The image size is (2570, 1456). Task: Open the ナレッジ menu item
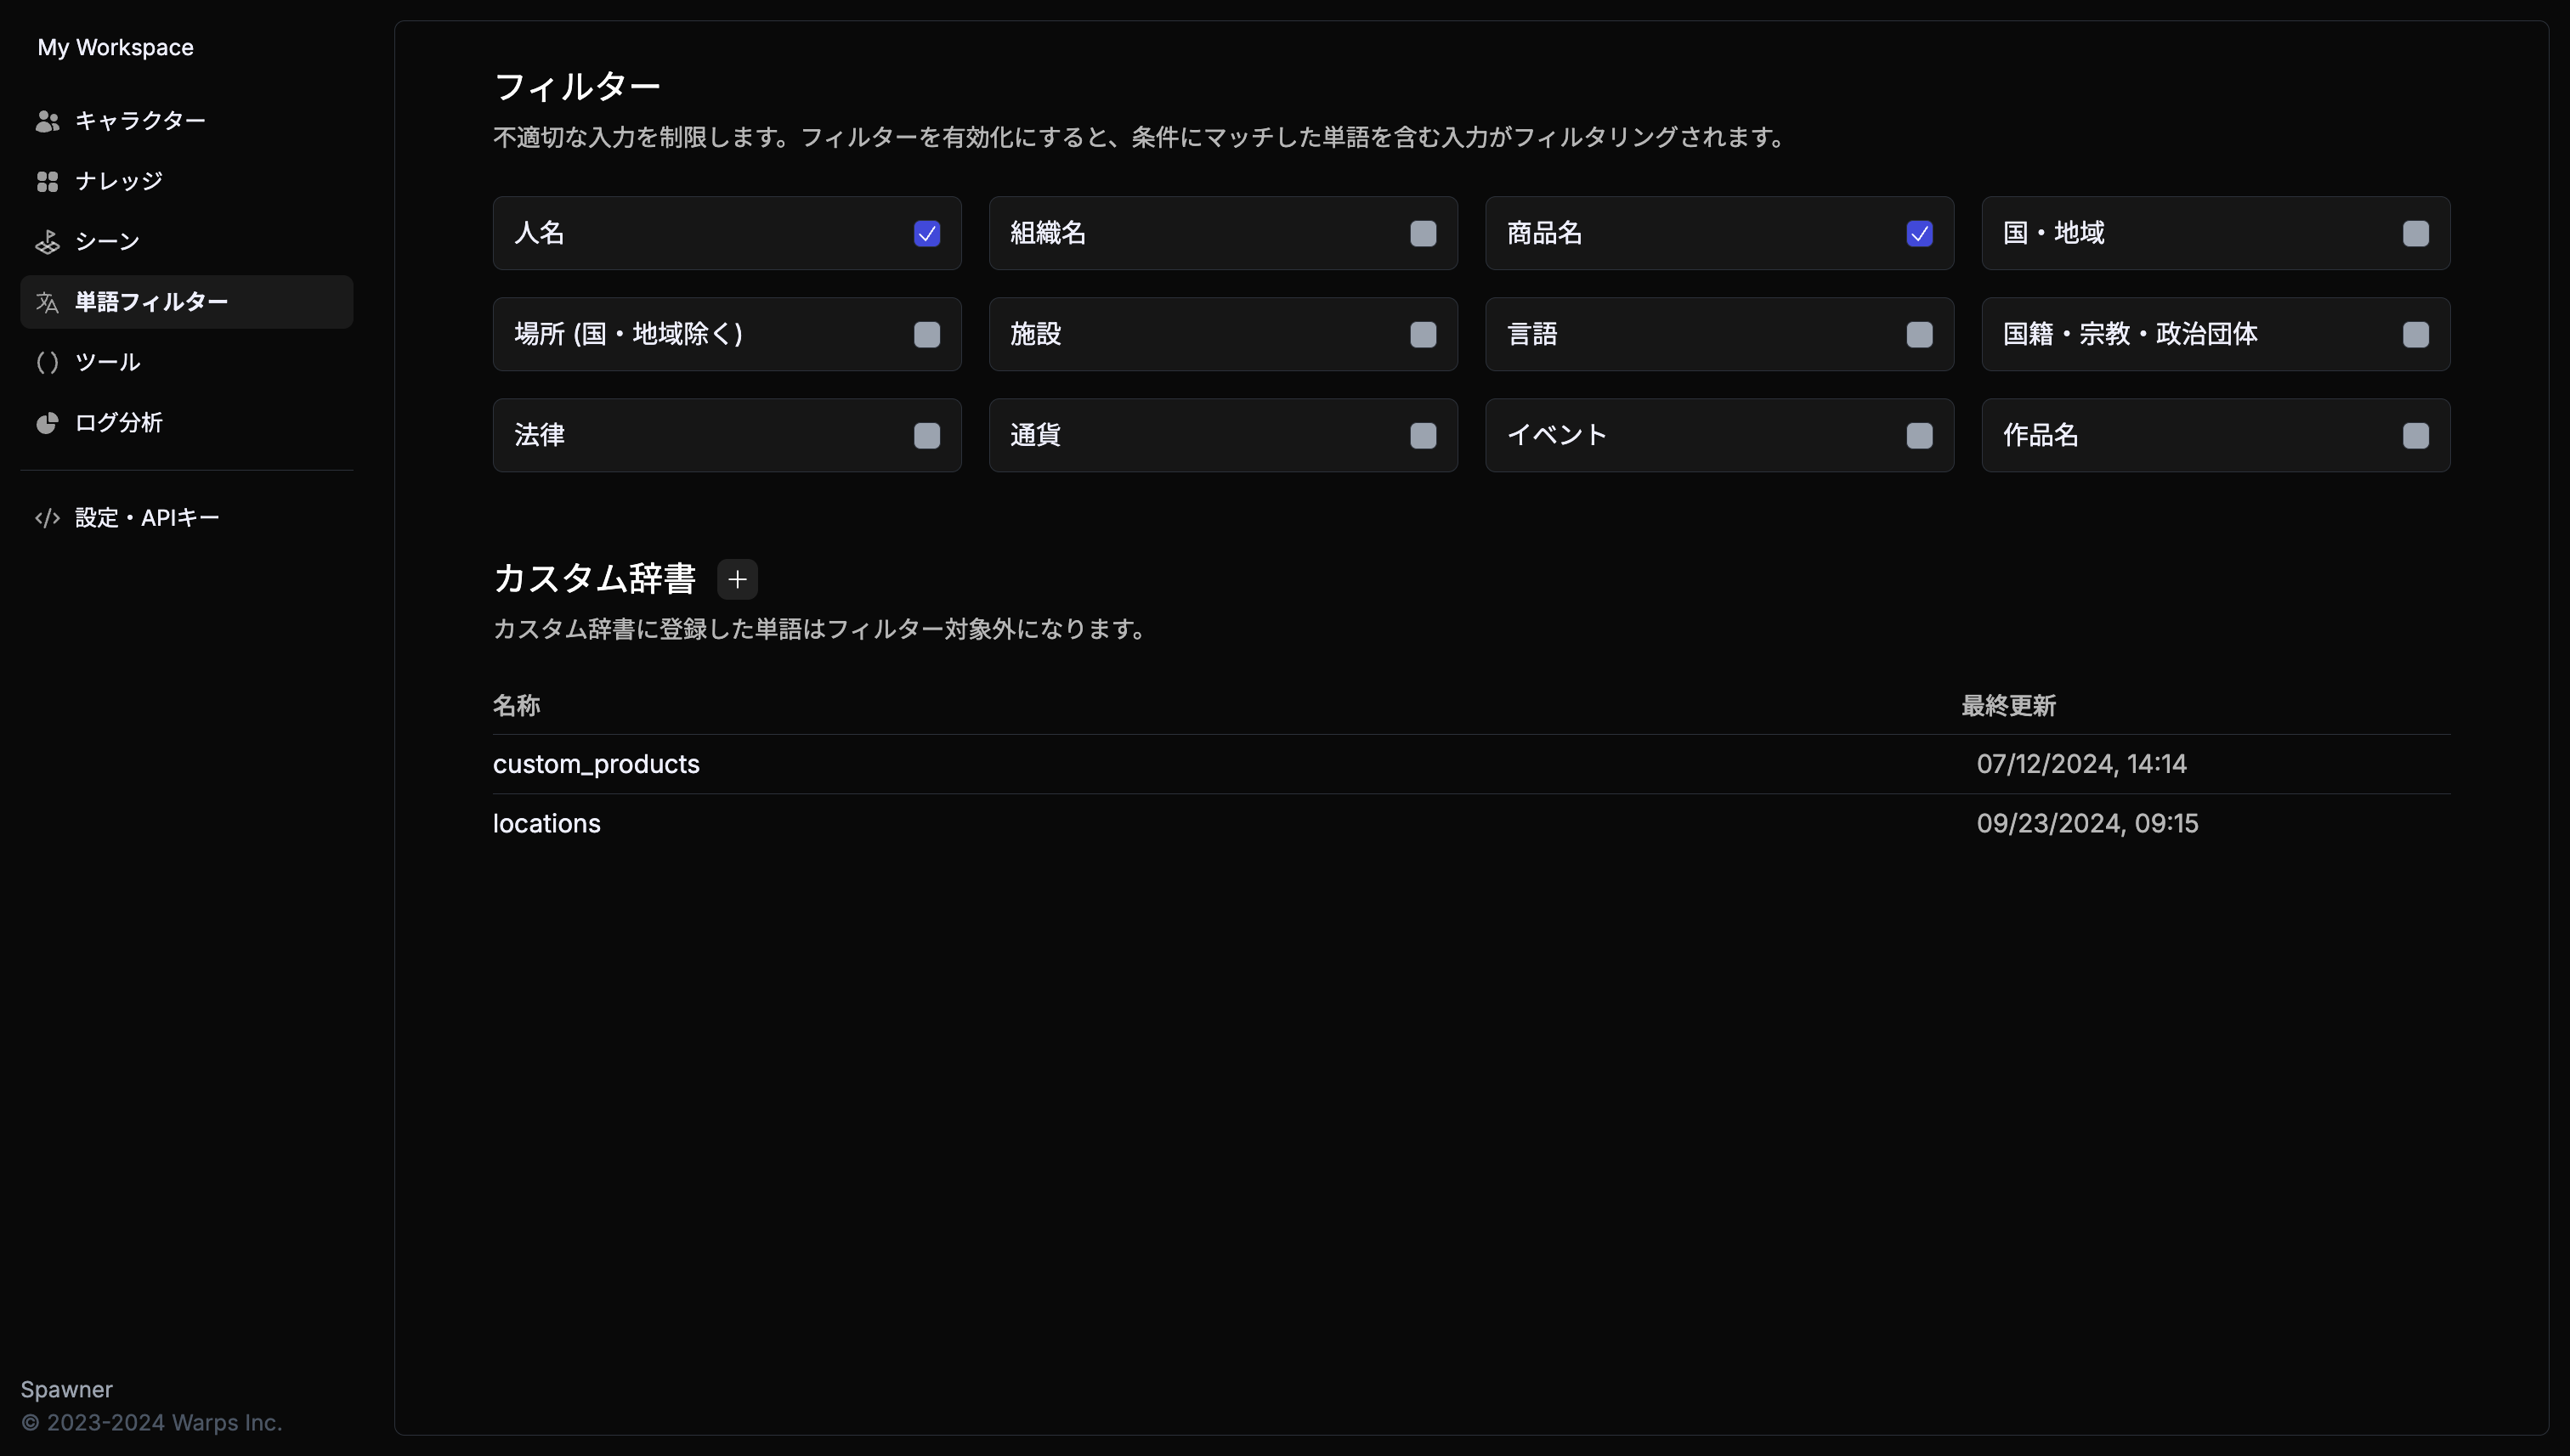[x=118, y=181]
